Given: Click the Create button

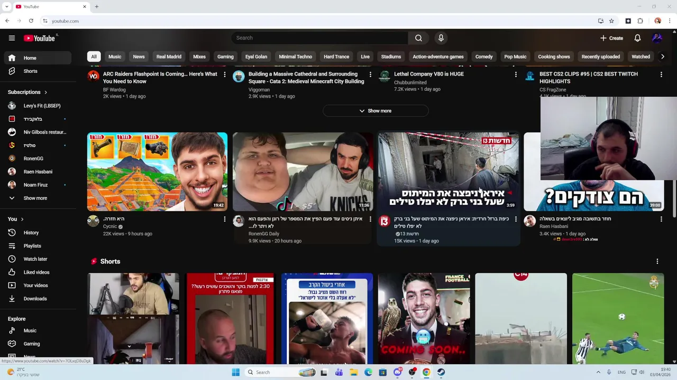Looking at the screenshot, I should 611,38.
